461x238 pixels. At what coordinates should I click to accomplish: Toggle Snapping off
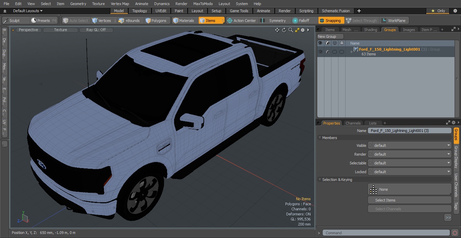coord(330,21)
